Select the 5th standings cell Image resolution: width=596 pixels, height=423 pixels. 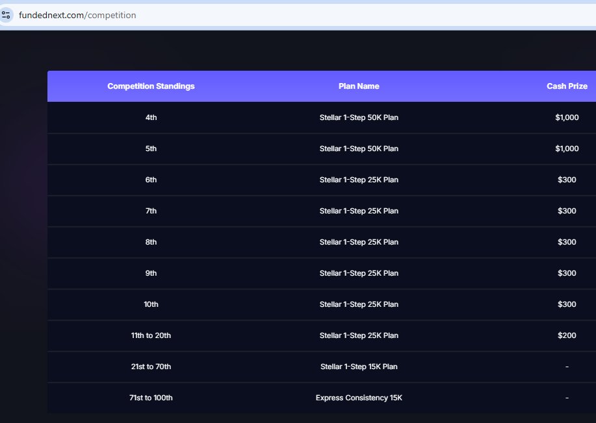click(x=151, y=149)
